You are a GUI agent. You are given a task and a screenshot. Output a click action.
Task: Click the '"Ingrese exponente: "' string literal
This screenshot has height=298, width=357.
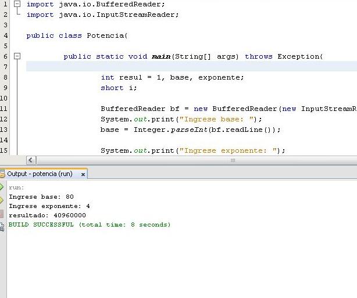click(x=228, y=150)
